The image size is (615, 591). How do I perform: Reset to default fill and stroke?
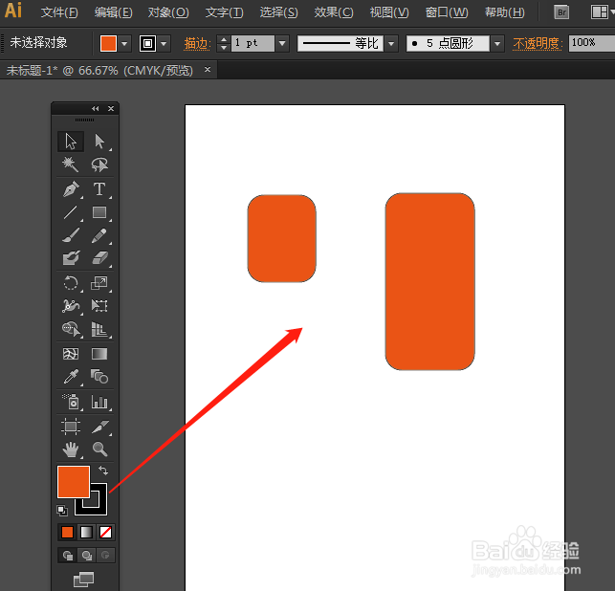[x=62, y=511]
